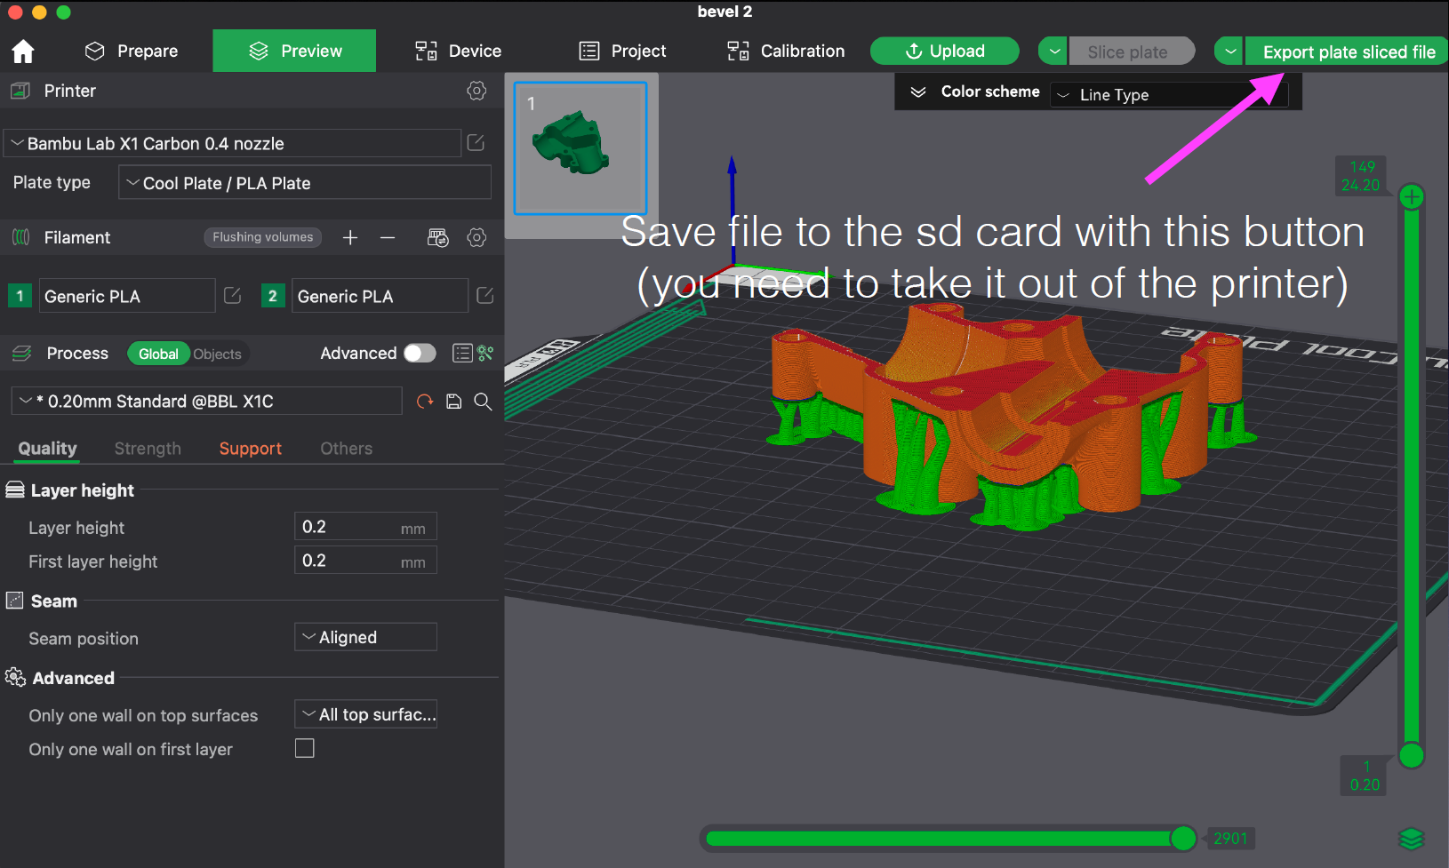The height and width of the screenshot is (868, 1449).
Task: Open the Device tab
Action: (x=458, y=51)
